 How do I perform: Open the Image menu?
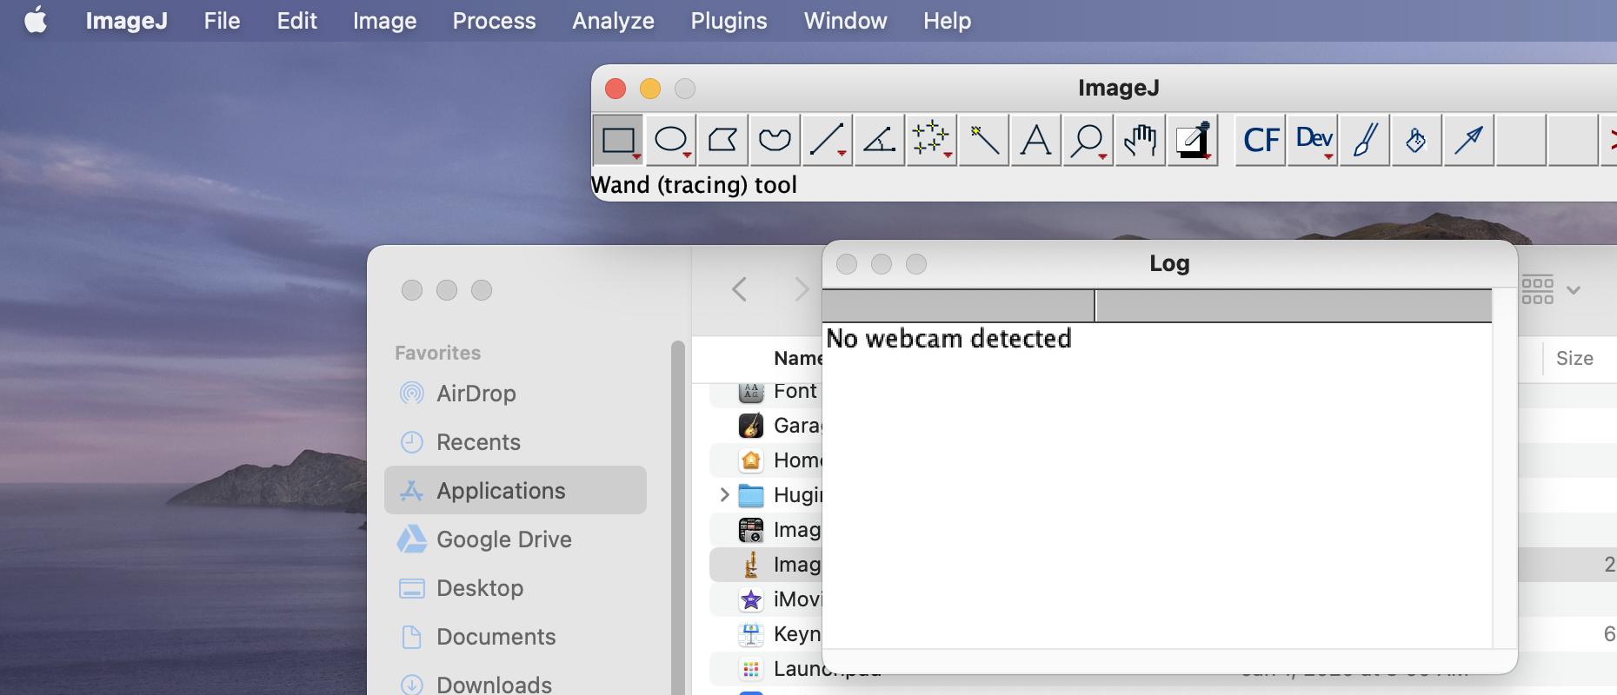point(384,20)
